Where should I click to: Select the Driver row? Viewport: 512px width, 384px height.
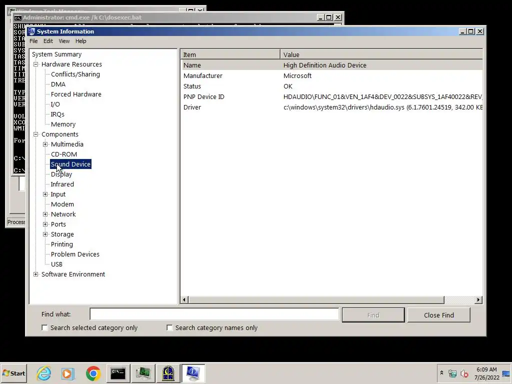point(332,107)
